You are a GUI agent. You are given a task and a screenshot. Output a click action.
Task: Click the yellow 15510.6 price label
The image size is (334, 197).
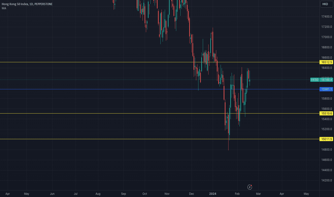tap(326, 114)
